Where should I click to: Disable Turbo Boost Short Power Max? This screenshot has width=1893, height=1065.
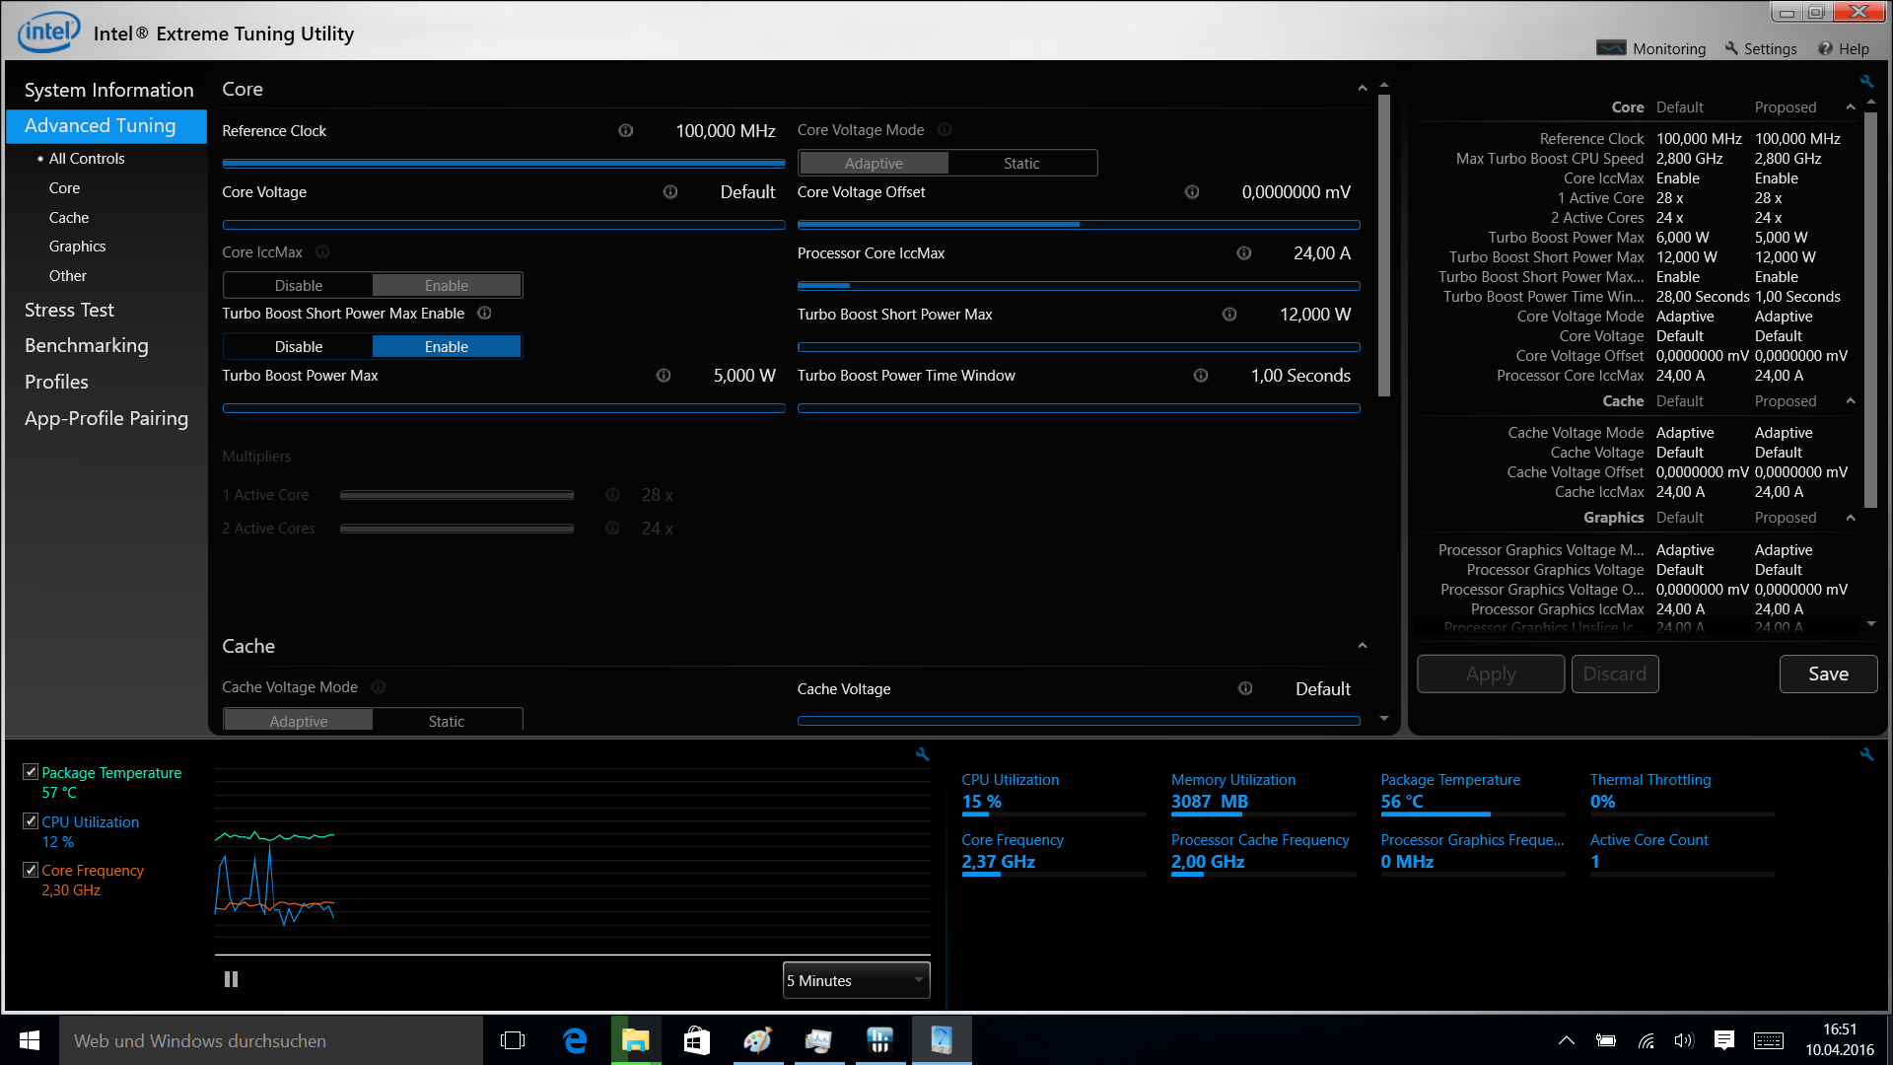298,346
